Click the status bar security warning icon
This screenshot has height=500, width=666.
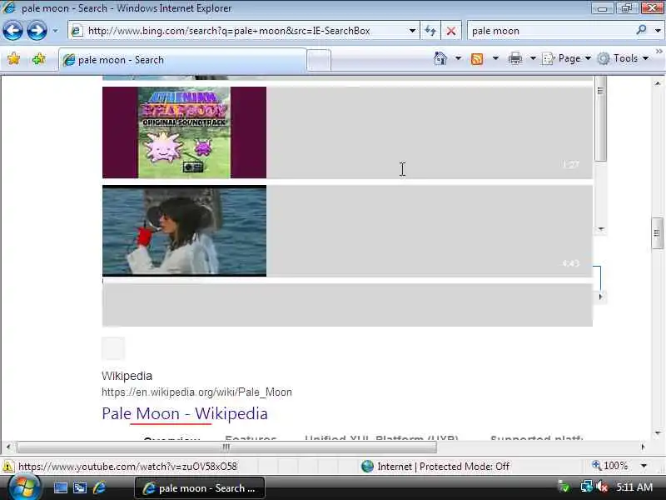(8, 467)
